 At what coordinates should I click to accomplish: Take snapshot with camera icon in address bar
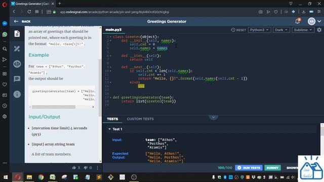pyautogui.click(x=261, y=12)
